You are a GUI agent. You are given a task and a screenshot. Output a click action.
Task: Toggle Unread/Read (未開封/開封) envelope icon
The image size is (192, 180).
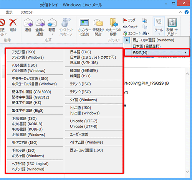click(x=98, y=23)
